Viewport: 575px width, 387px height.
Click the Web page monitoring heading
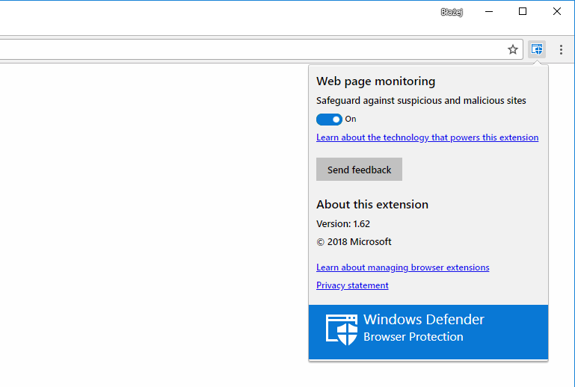click(375, 81)
